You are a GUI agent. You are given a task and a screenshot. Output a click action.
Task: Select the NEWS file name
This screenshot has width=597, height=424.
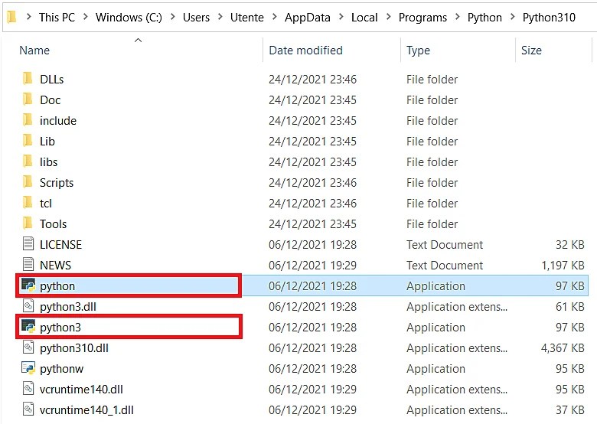point(55,265)
